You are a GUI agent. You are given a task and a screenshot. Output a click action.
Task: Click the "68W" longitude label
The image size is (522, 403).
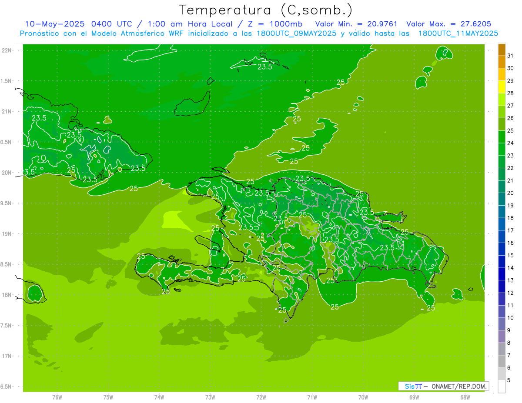coord(465,397)
